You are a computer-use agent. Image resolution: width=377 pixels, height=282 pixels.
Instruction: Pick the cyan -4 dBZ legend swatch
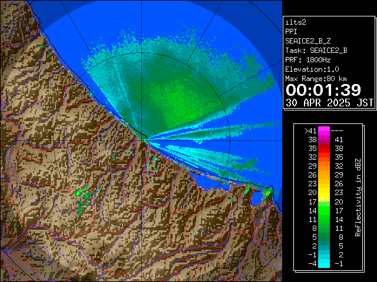pos(324,263)
